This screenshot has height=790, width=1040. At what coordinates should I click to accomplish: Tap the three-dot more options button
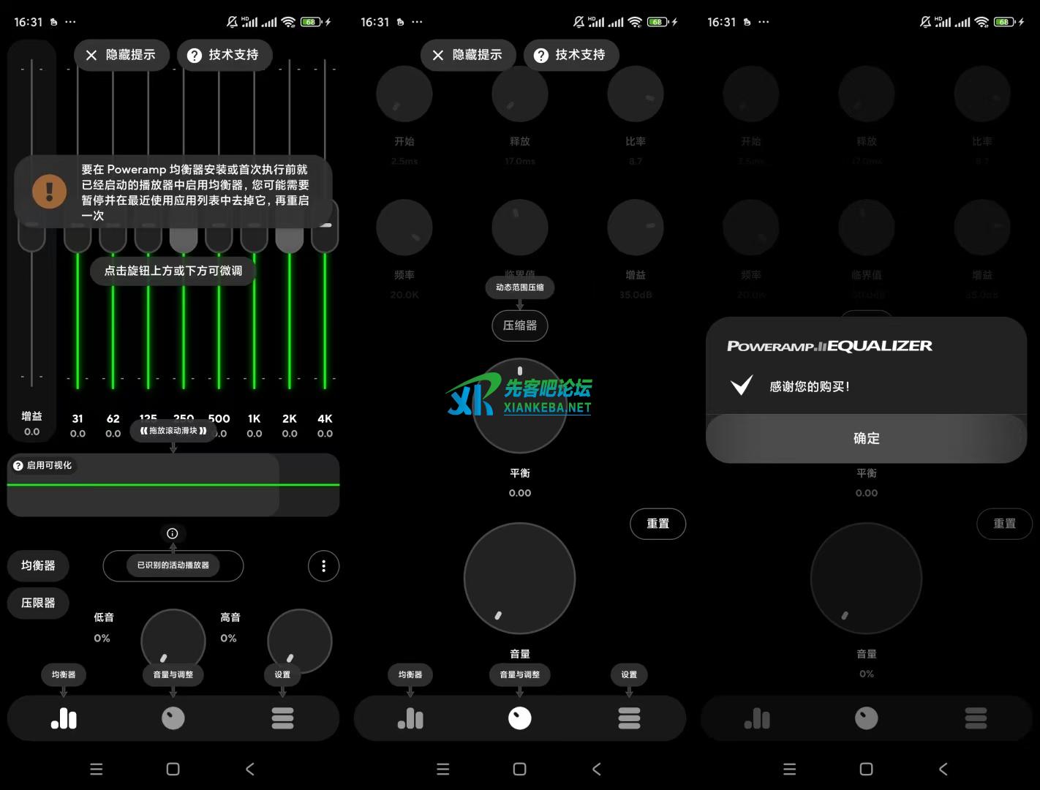coord(323,565)
